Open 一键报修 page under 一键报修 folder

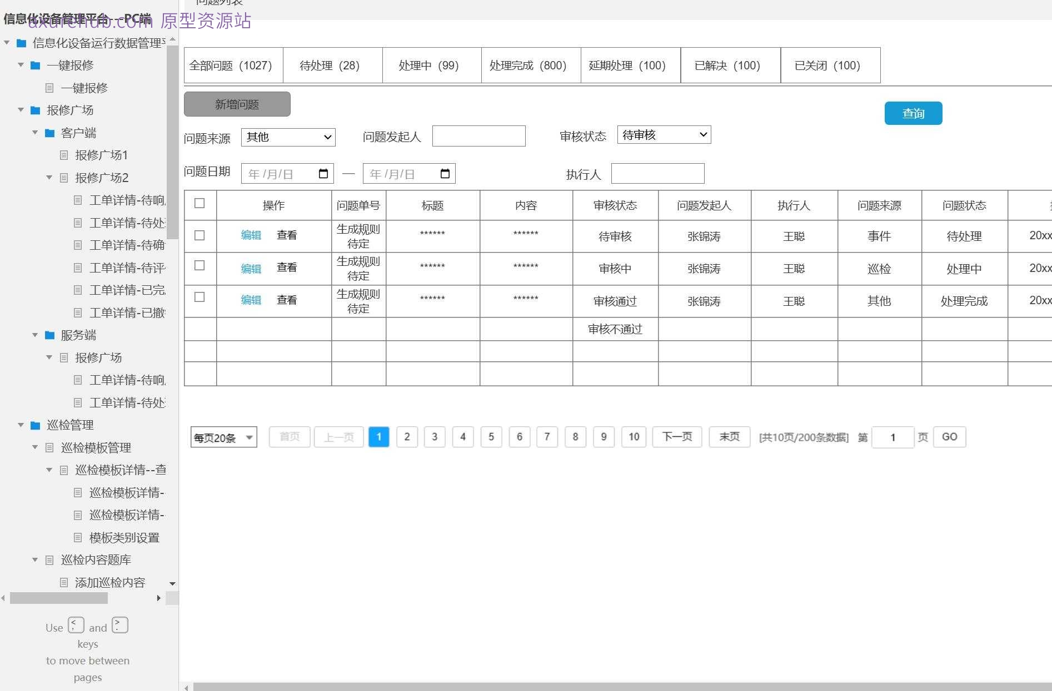84,88
